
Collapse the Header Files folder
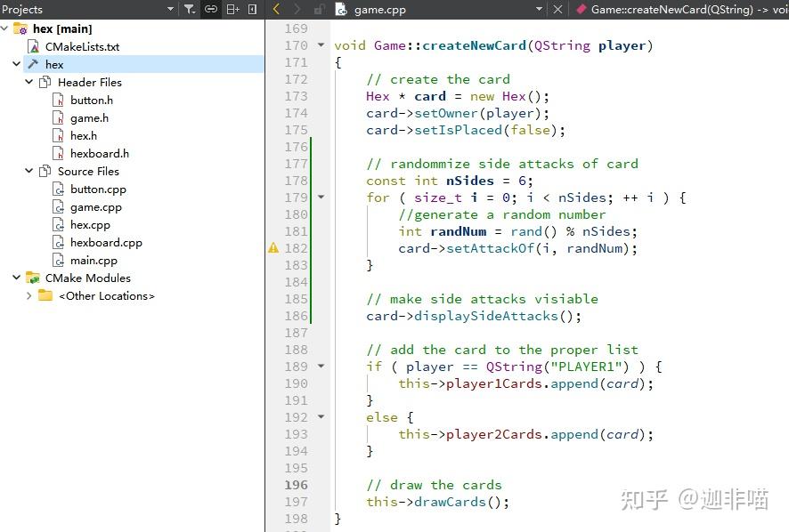(29, 82)
